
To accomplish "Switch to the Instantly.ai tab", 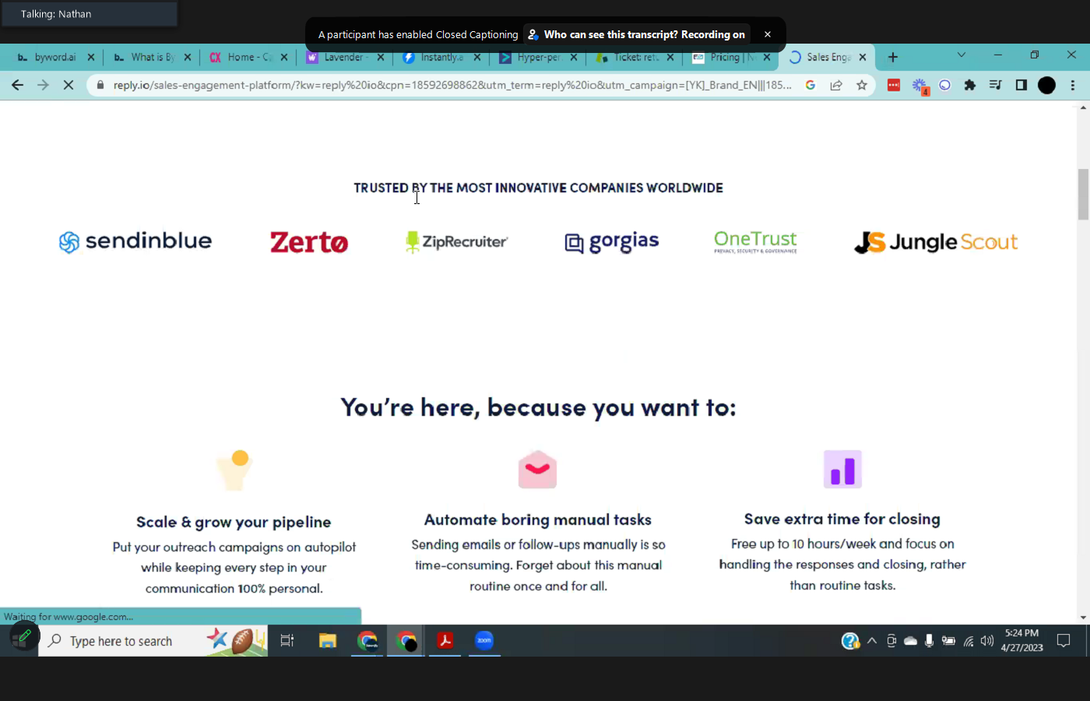I will [441, 57].
